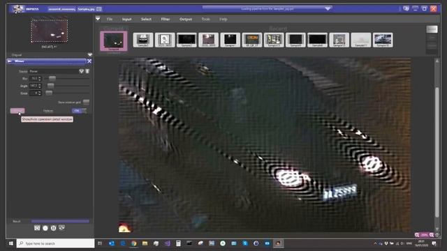Open the Input menu

tap(126, 19)
